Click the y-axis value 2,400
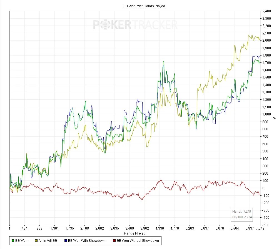Viewport: 279px width, 249px height. click(x=266, y=11)
